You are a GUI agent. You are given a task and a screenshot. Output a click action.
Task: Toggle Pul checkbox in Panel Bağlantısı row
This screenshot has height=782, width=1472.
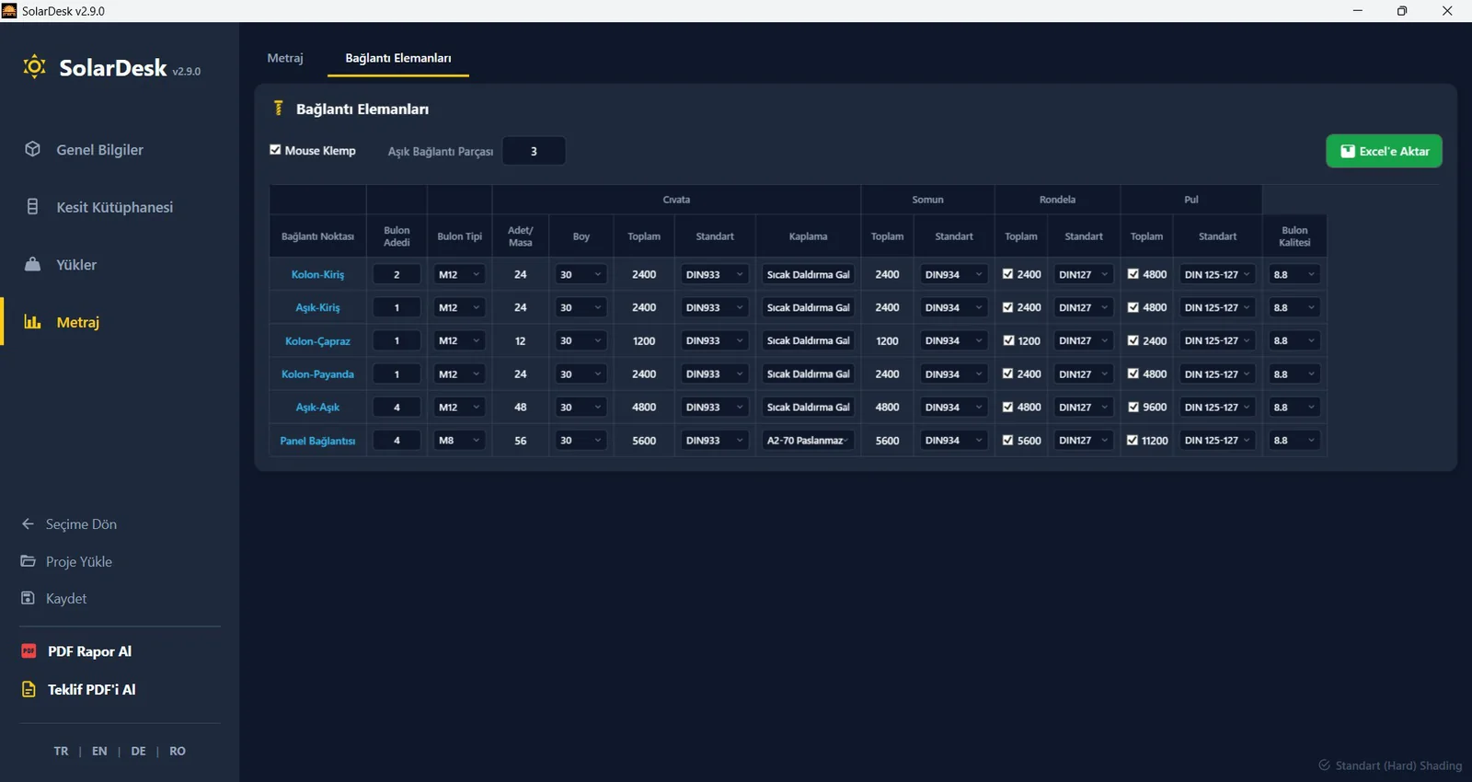tap(1133, 441)
